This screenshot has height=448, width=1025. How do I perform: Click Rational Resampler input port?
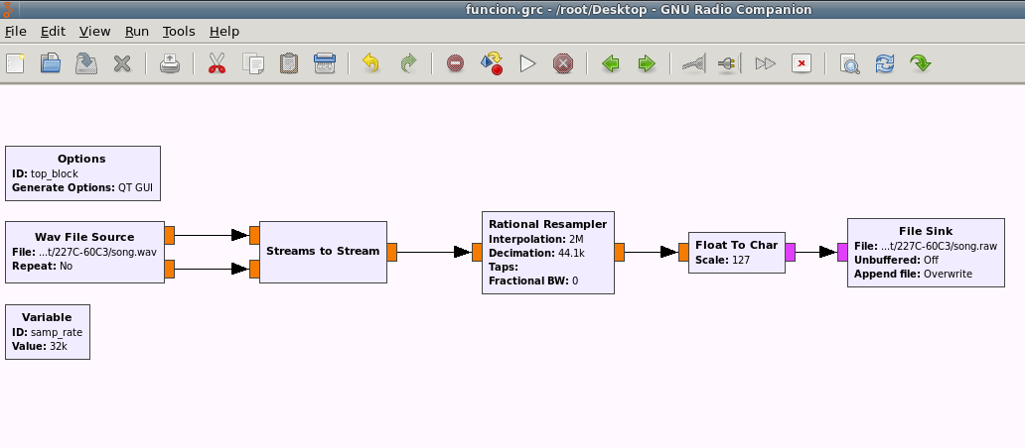tap(477, 253)
